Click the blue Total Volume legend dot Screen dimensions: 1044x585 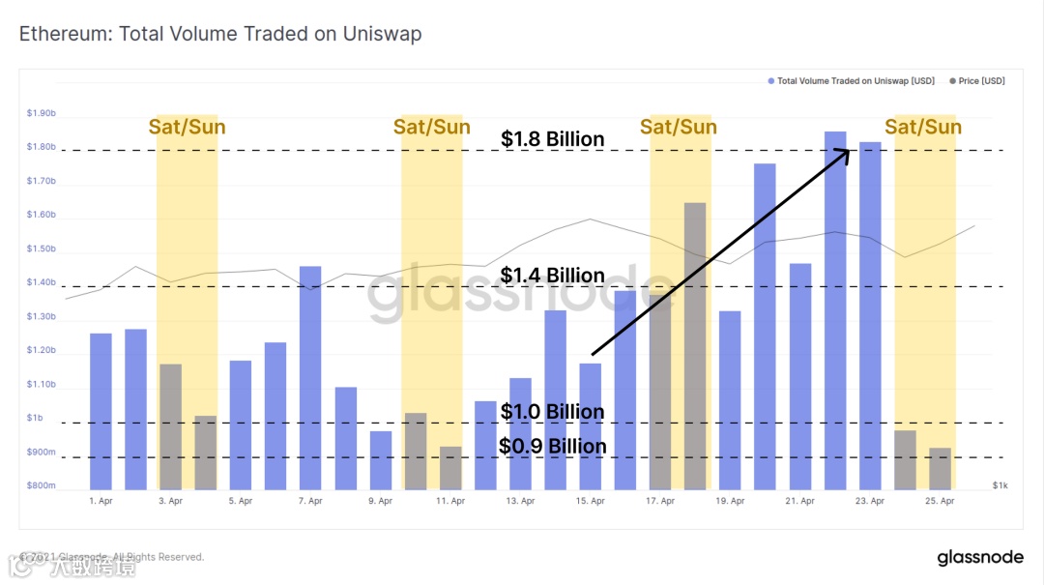pos(771,81)
